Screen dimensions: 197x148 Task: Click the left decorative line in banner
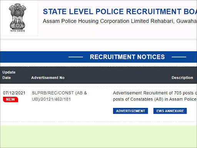coord(76,57)
